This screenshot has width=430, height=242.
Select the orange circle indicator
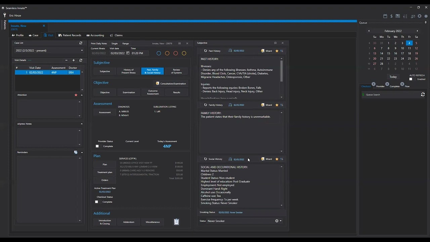(167, 53)
